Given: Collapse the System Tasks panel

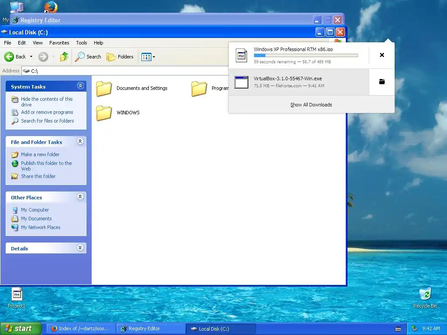Looking at the screenshot, I should [x=80, y=86].
